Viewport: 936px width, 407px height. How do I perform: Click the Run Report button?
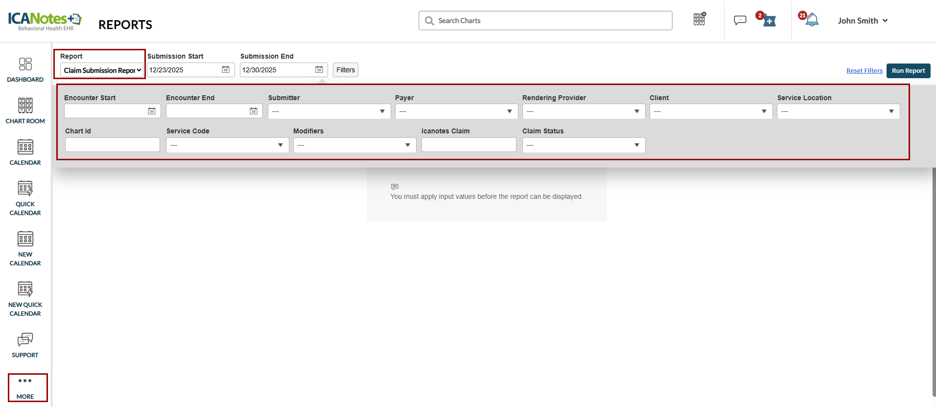pos(908,71)
